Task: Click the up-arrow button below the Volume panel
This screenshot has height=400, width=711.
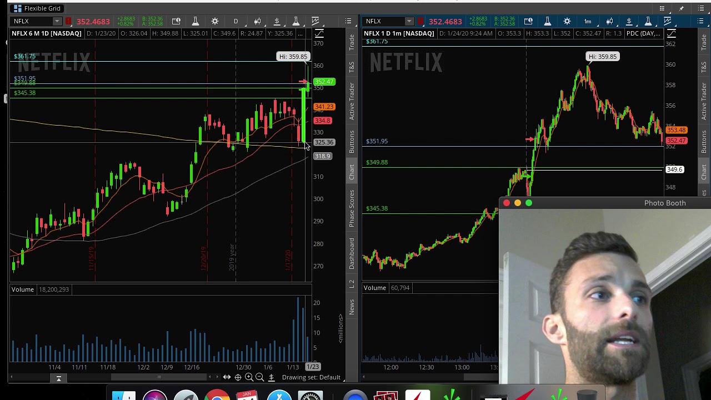Action: [58, 378]
